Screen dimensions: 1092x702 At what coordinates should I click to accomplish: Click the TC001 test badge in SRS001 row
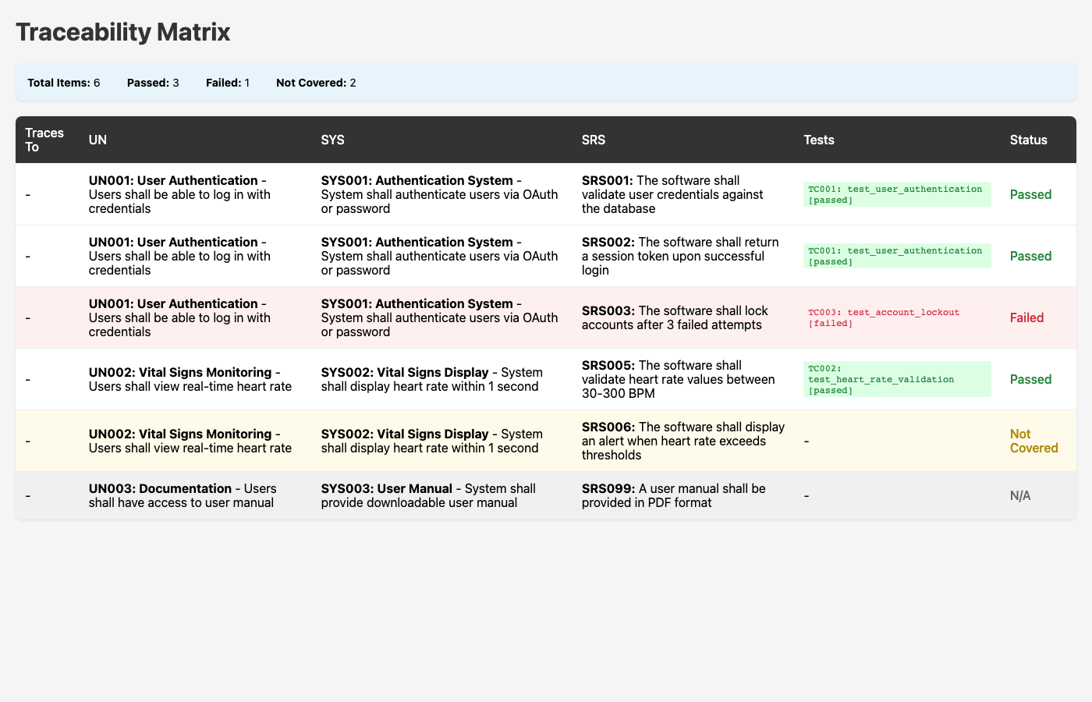[897, 194]
